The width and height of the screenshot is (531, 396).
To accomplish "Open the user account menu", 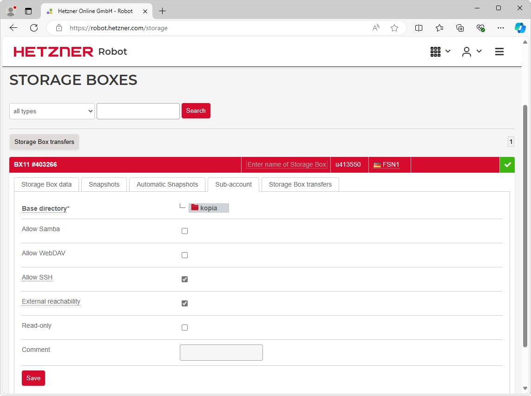I will (x=472, y=52).
